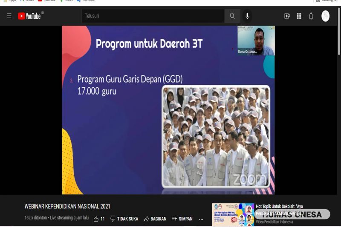Activate voice search microphone
341x227 pixels.
pyautogui.click(x=247, y=16)
